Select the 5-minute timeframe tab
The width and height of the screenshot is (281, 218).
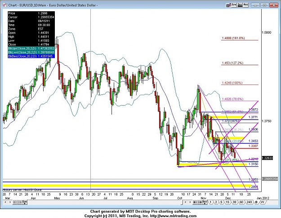tap(222, 202)
